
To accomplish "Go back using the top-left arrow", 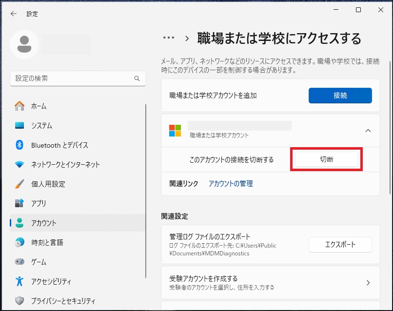I will [13, 14].
